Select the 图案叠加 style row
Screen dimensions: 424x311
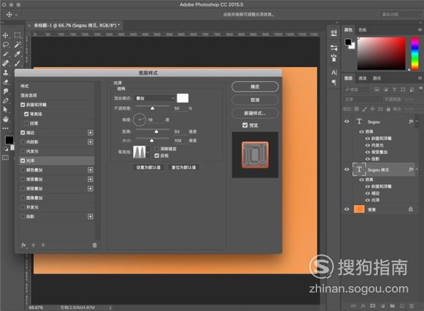(x=57, y=198)
